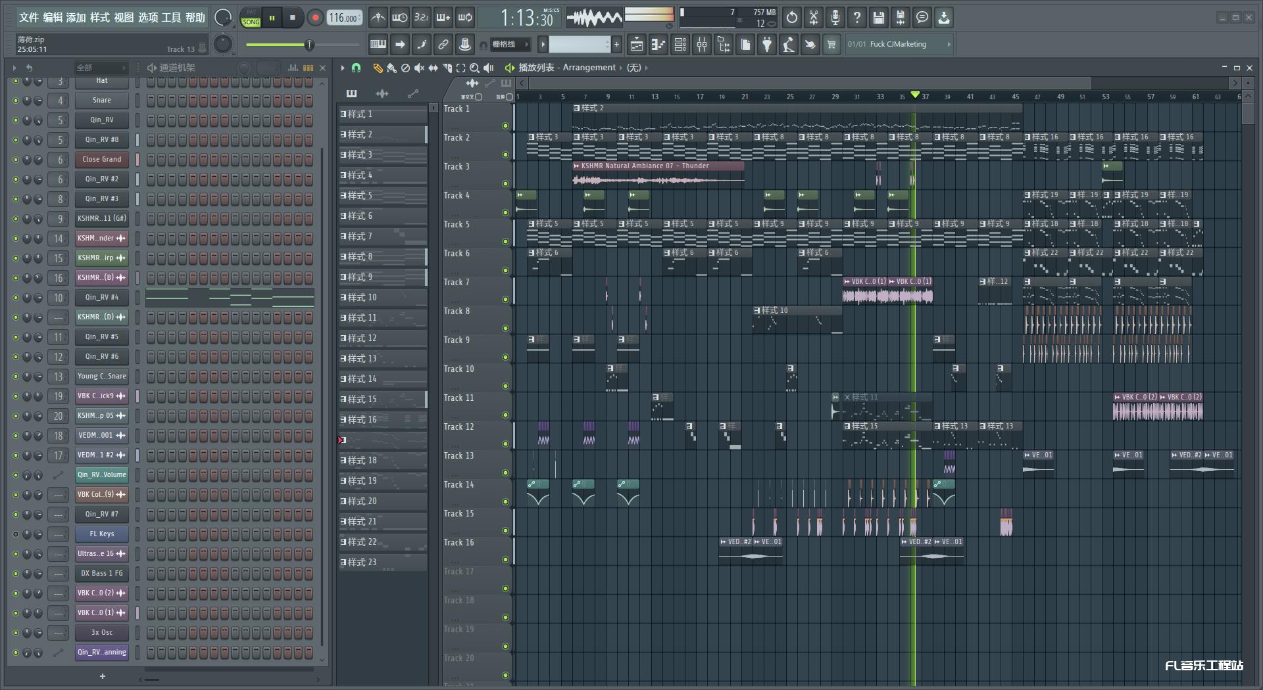This screenshot has width=1263, height=690.
Task: Select the Zoom magnifier tool in playlist
Action: [474, 68]
